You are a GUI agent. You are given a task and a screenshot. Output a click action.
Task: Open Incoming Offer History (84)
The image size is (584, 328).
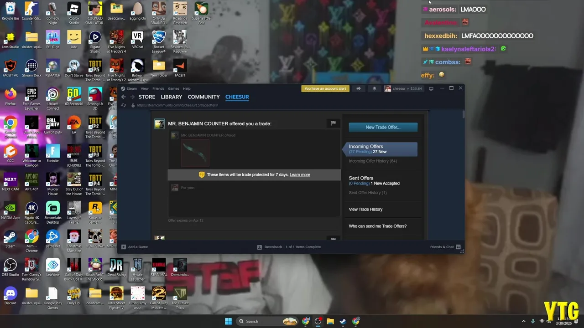373,161
